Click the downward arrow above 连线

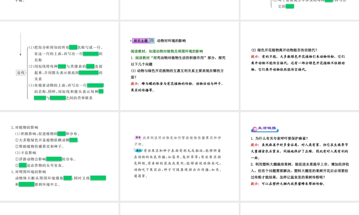coord(20,44)
